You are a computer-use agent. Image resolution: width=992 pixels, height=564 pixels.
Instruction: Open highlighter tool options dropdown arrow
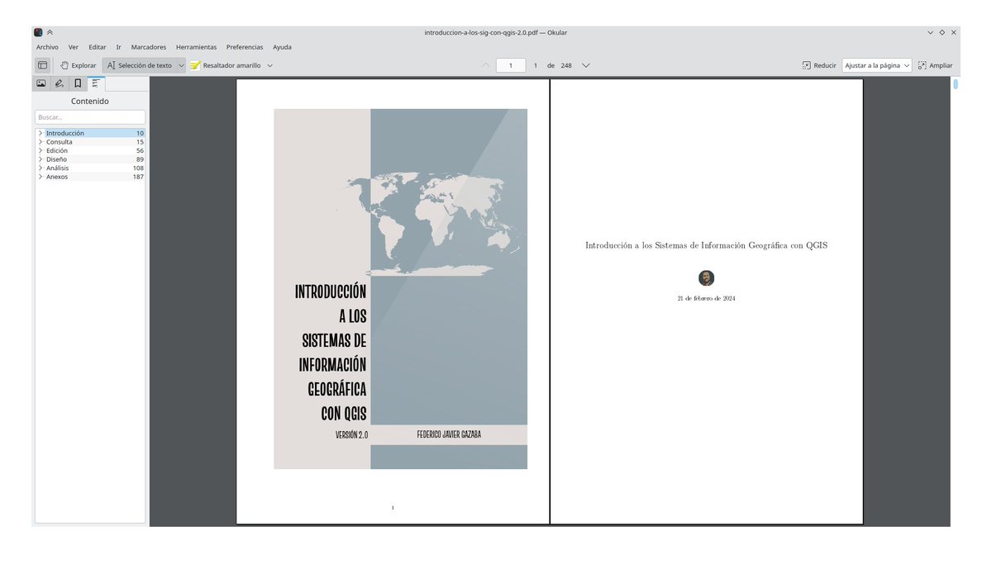tap(270, 65)
